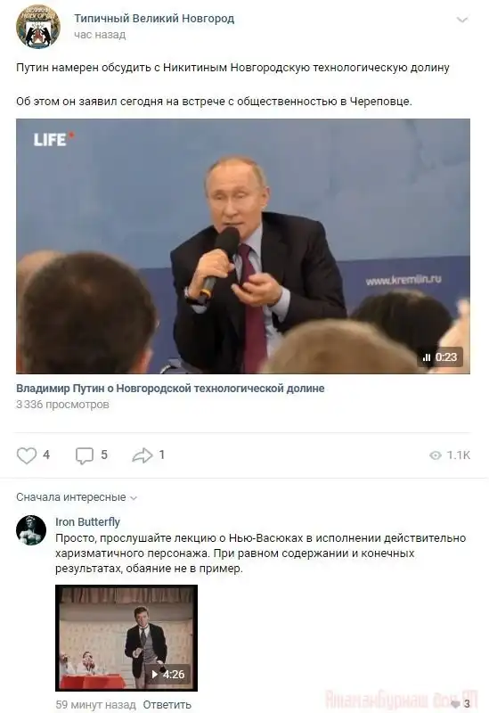Image resolution: width=489 pixels, height=713 pixels.
Task: Open the 59 минут назад comment timestamp
Action: click(95, 704)
